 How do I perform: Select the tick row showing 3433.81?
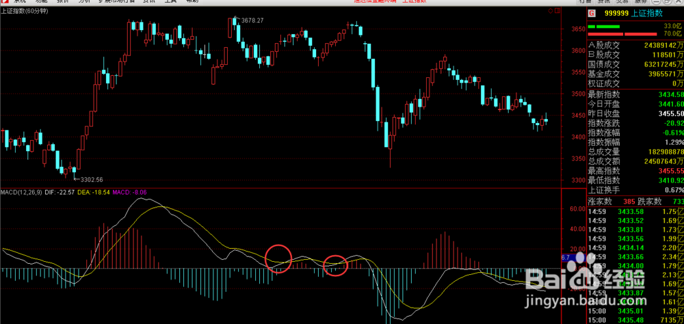[x=635, y=230]
